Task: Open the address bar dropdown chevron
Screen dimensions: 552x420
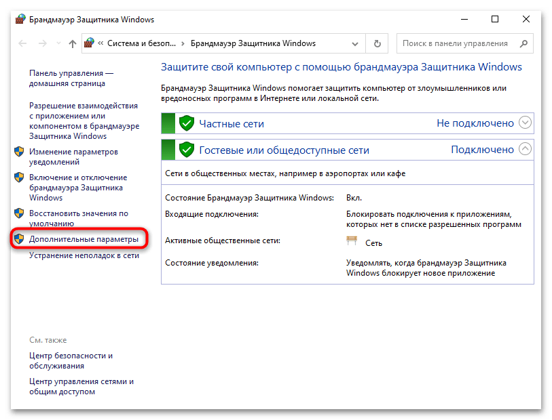Action: point(355,43)
